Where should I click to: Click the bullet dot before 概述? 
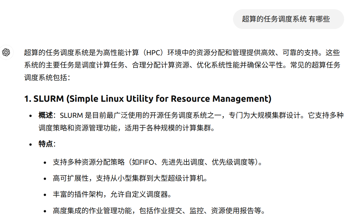coord(31,116)
